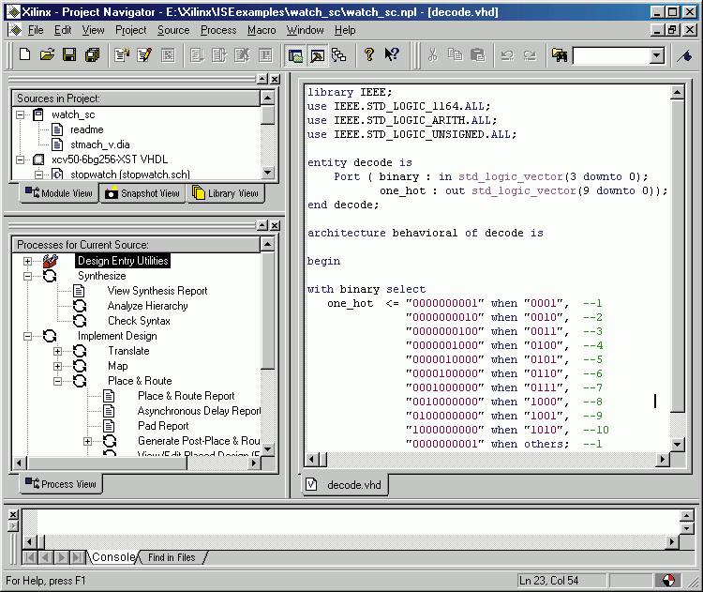Click the Add Source pencil icon
The image size is (703, 592).
[144, 55]
